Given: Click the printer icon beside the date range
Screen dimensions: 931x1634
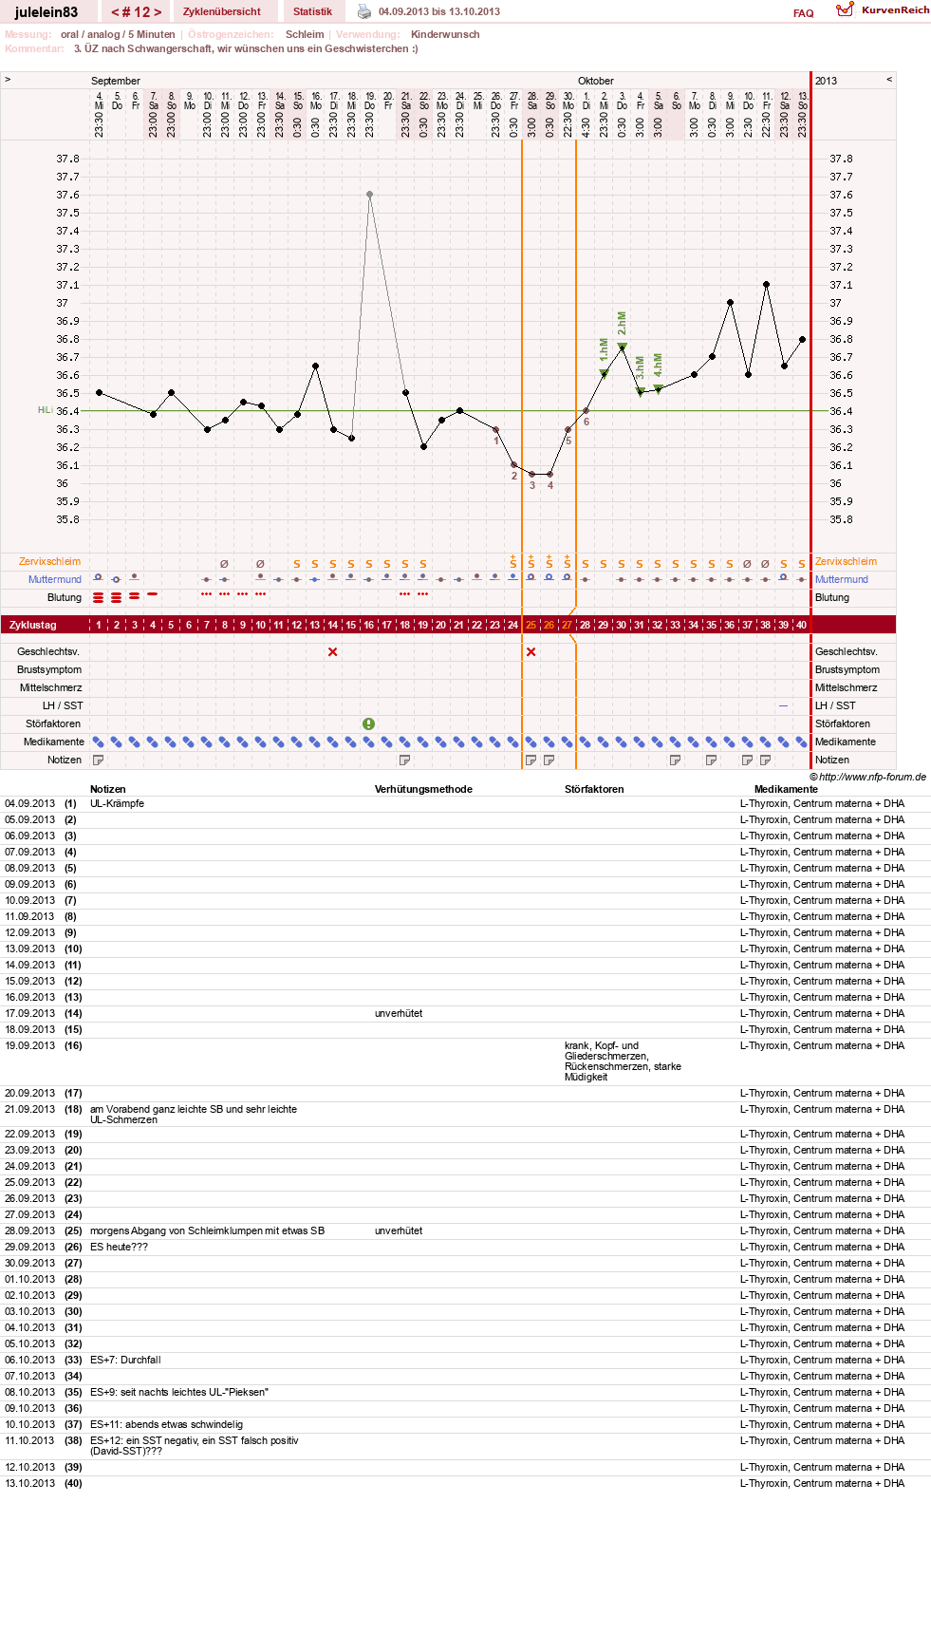Looking at the screenshot, I should point(364,11).
